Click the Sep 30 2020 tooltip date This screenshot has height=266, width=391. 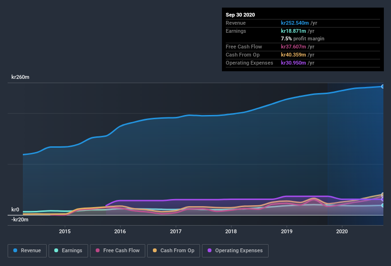click(x=241, y=15)
